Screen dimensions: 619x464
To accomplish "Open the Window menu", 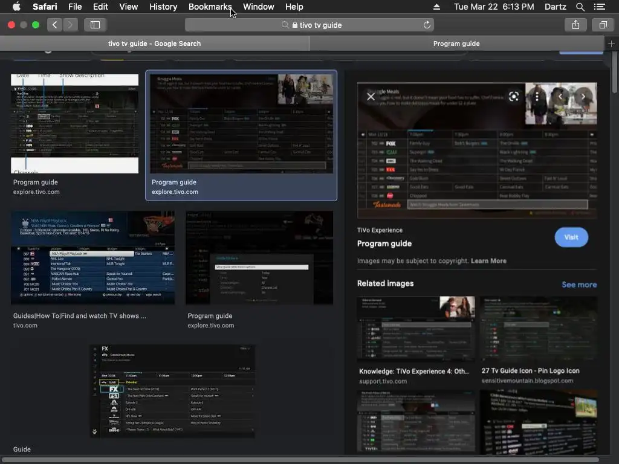I will [258, 7].
